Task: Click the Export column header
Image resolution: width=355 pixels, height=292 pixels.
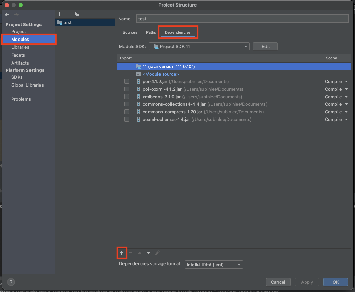Action: point(126,58)
